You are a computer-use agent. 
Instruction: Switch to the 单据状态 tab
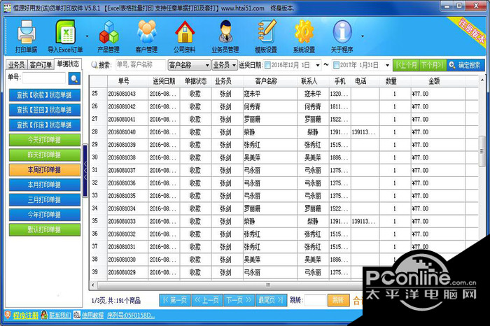(x=68, y=64)
